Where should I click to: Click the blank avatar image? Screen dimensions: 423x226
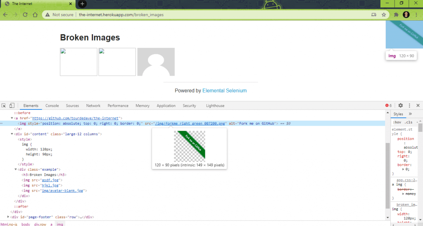tap(156, 62)
